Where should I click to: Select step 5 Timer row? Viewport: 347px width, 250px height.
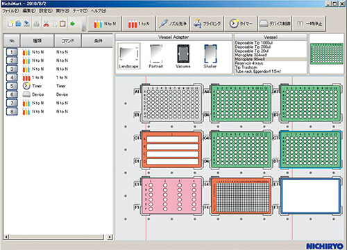[x=58, y=86]
